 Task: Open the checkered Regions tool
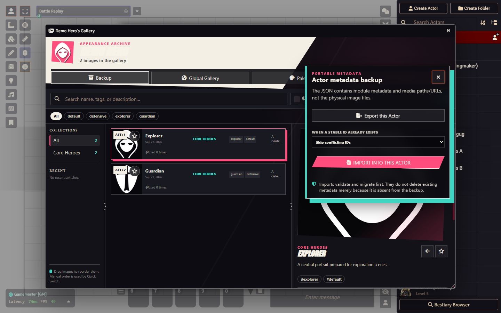point(11,109)
